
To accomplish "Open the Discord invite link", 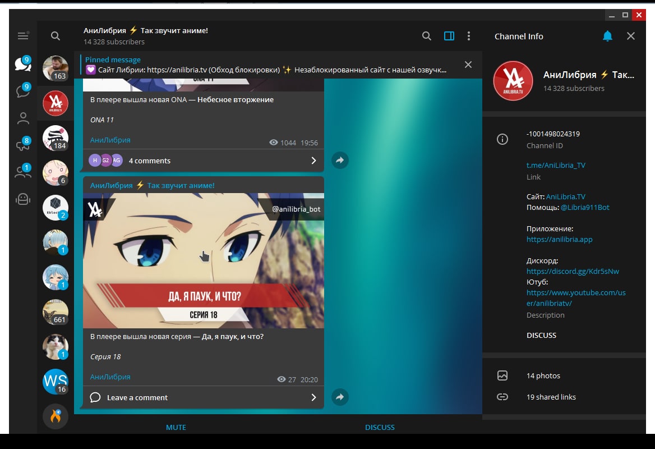I will (573, 271).
